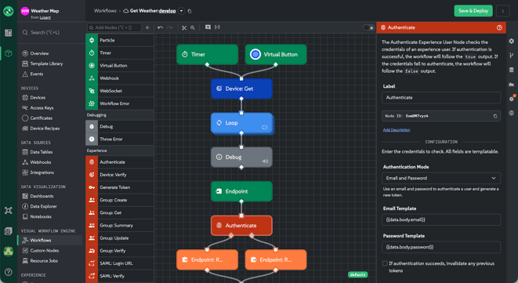Click the Timer node on the canvas
518x283 pixels.
click(x=207, y=54)
